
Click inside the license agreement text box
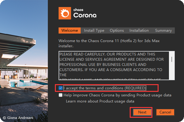tap(113, 66)
